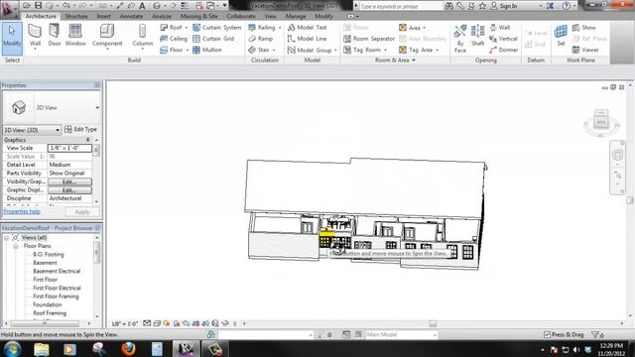
Task: Select the Column tool
Action: (142, 37)
